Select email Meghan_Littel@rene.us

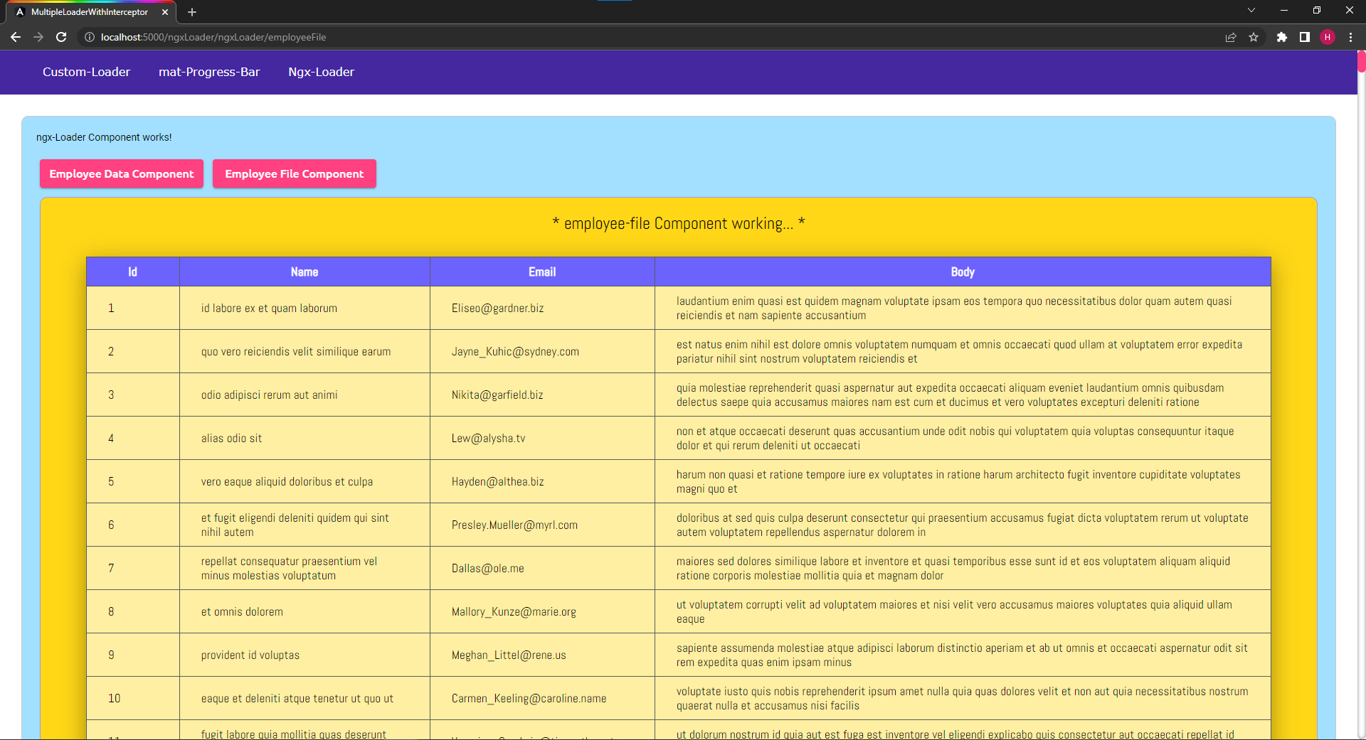pyautogui.click(x=509, y=655)
